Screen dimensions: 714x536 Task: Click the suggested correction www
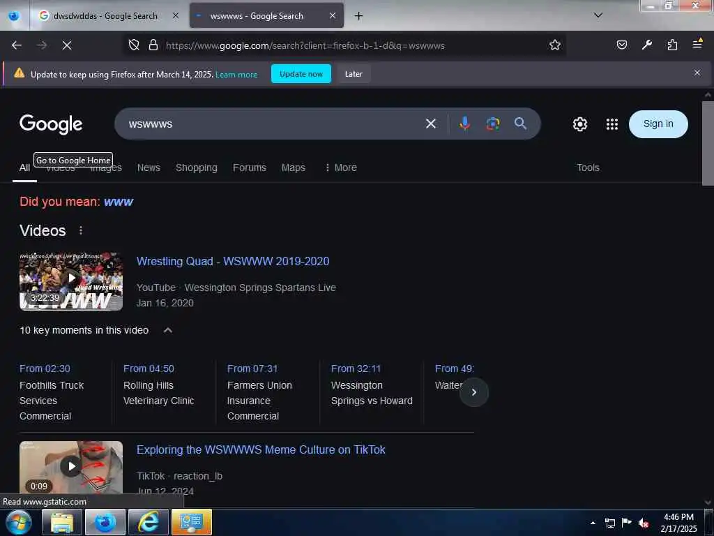119,202
